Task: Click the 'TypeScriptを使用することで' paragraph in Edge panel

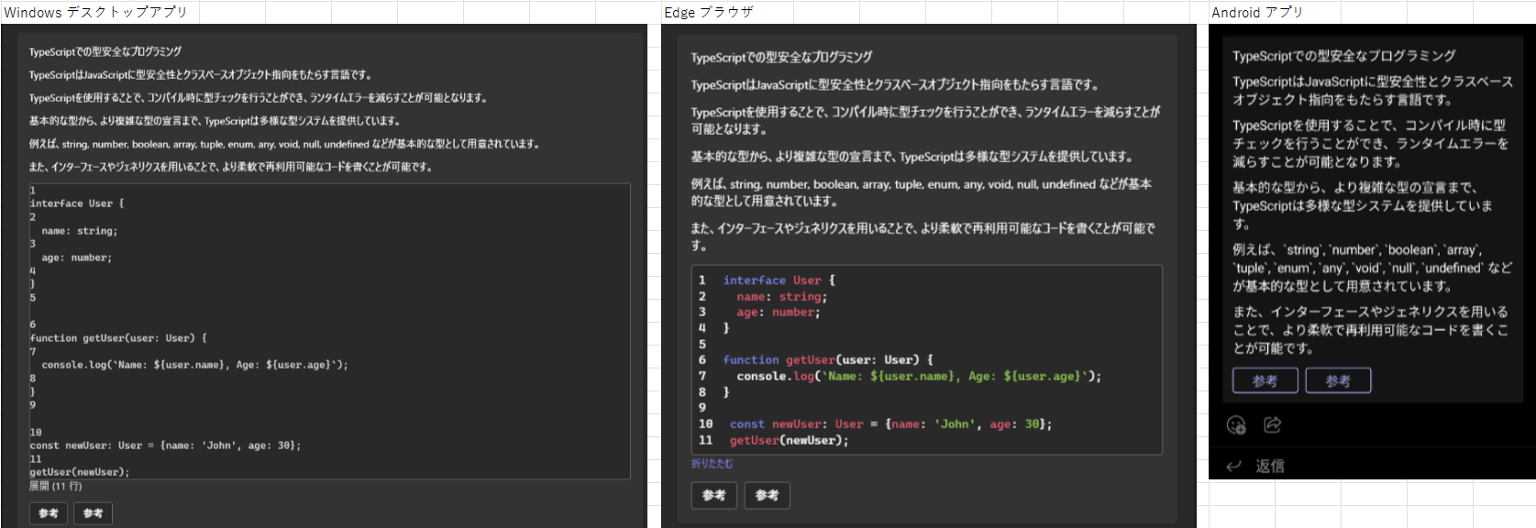Action: 925,120
